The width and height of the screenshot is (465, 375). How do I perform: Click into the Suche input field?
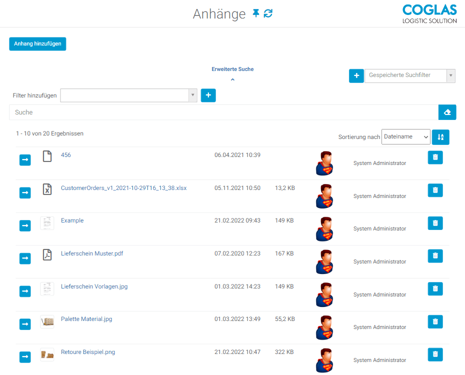click(x=223, y=112)
